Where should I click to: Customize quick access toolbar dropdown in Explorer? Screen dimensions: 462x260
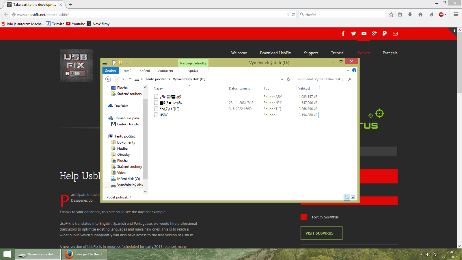[126, 63]
